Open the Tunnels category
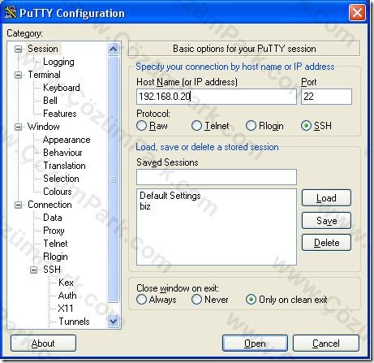Viewport: 374px width, 363px height. (74, 322)
